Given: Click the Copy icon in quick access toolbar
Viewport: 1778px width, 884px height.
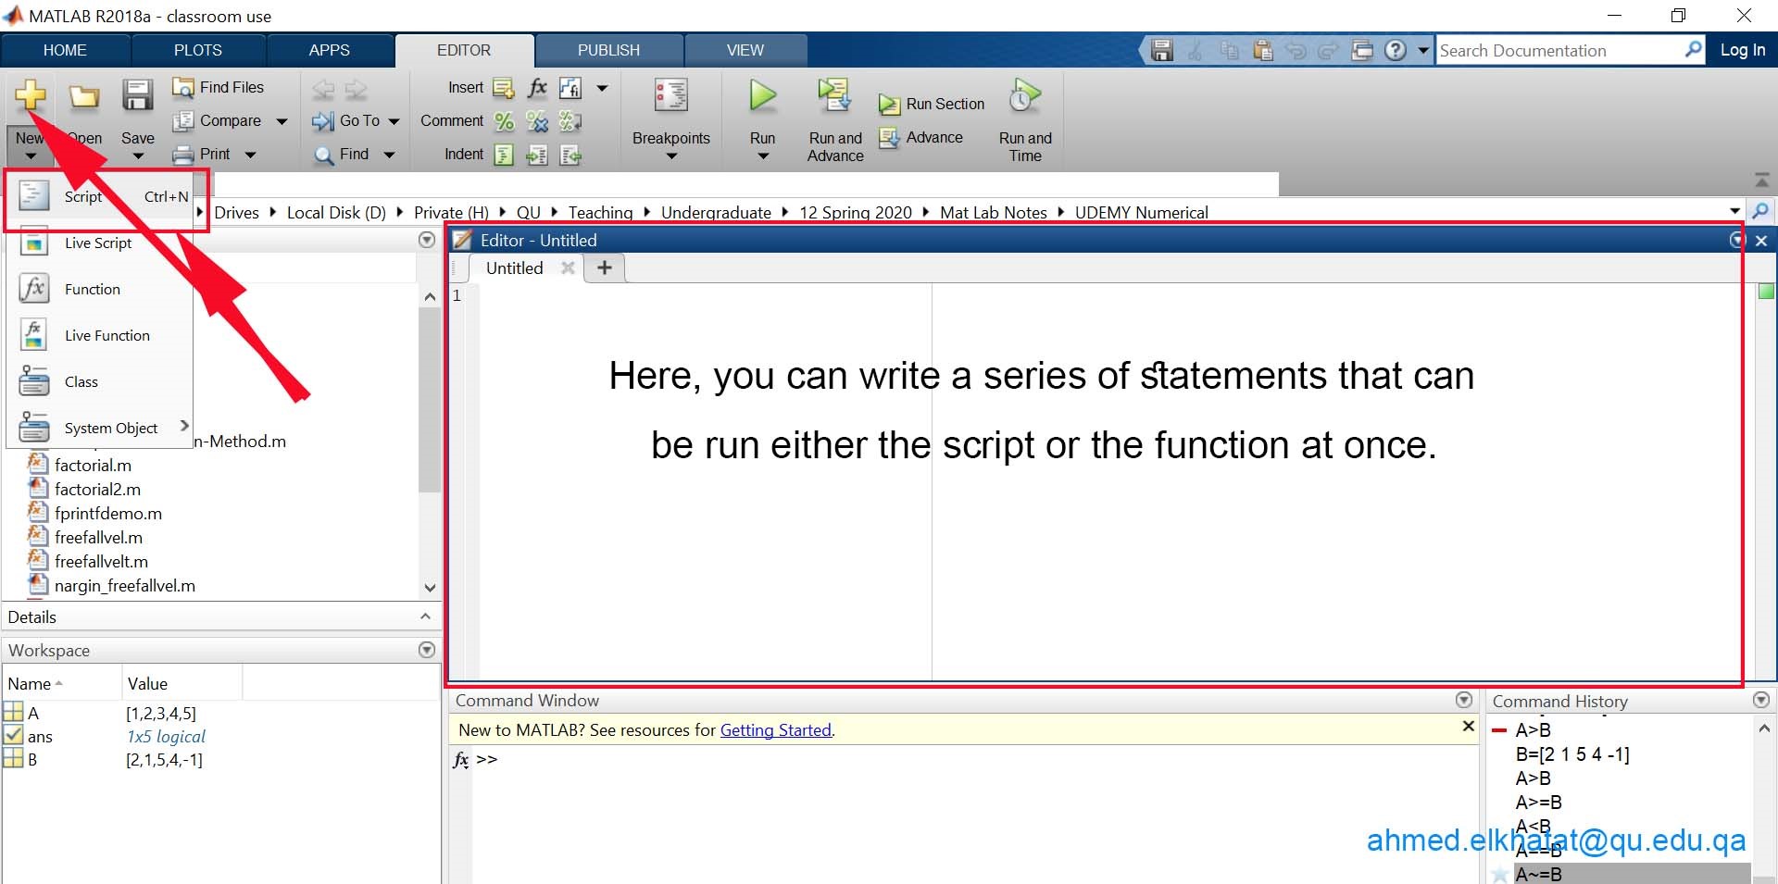Looking at the screenshot, I should 1229,50.
